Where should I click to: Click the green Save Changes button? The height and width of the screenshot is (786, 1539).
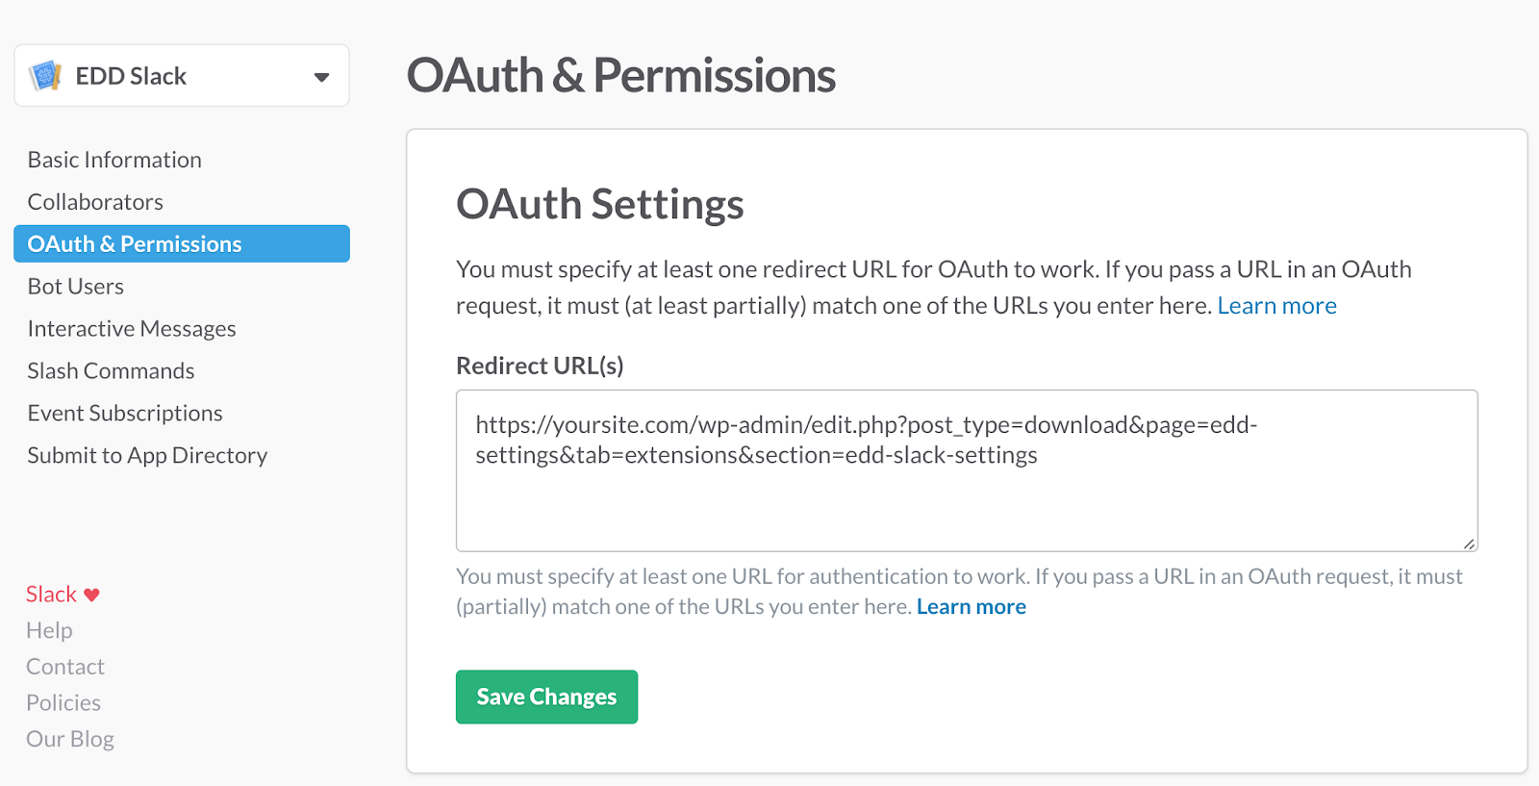coord(546,697)
